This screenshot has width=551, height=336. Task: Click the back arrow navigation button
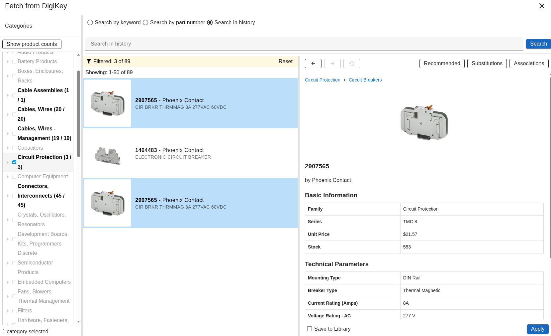pos(313,64)
